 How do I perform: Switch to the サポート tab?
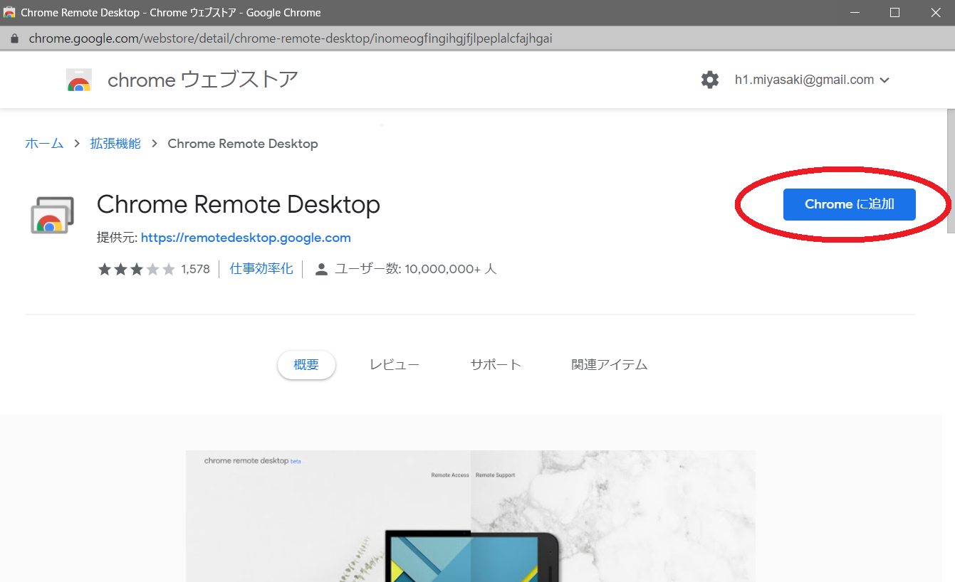click(496, 365)
